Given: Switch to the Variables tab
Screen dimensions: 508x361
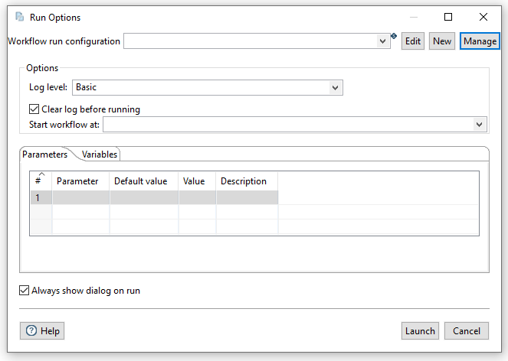Looking at the screenshot, I should tap(100, 154).
